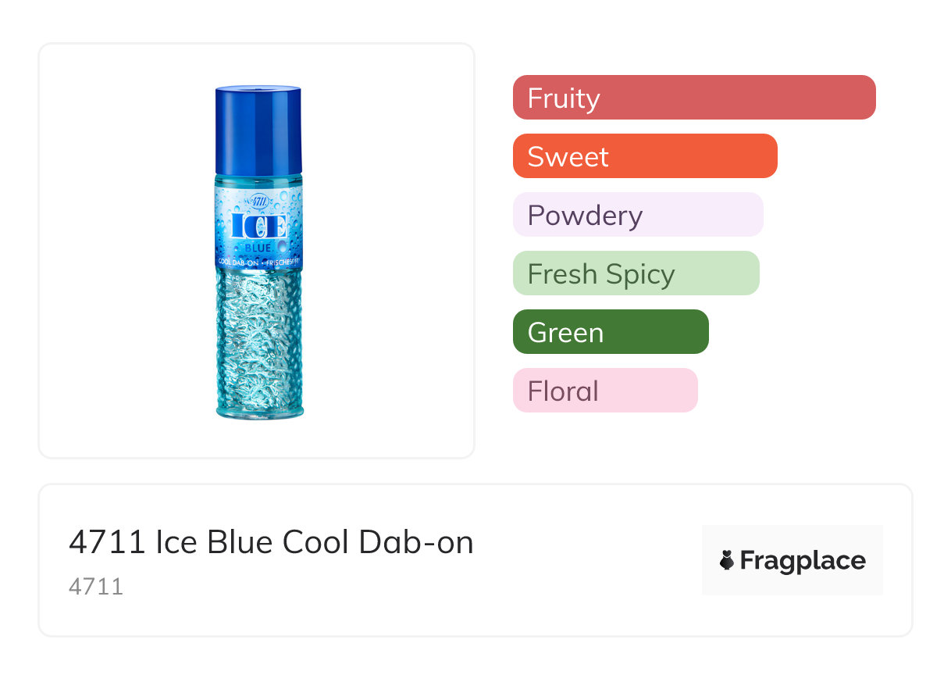
Task: Click the word BLUE on the bottle label
Action: pyautogui.click(x=258, y=248)
